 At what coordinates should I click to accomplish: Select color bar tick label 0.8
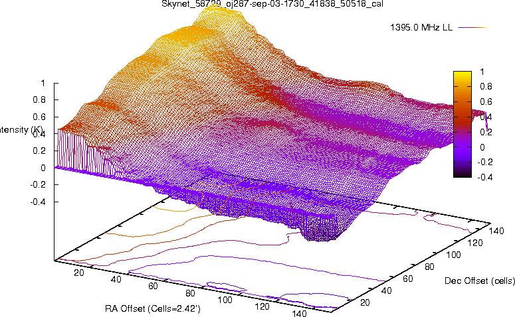(486, 86)
